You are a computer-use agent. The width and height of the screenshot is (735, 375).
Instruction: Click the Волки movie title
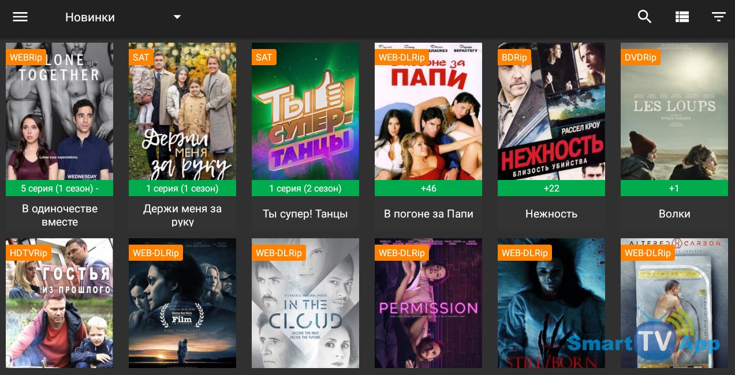pyautogui.click(x=674, y=214)
